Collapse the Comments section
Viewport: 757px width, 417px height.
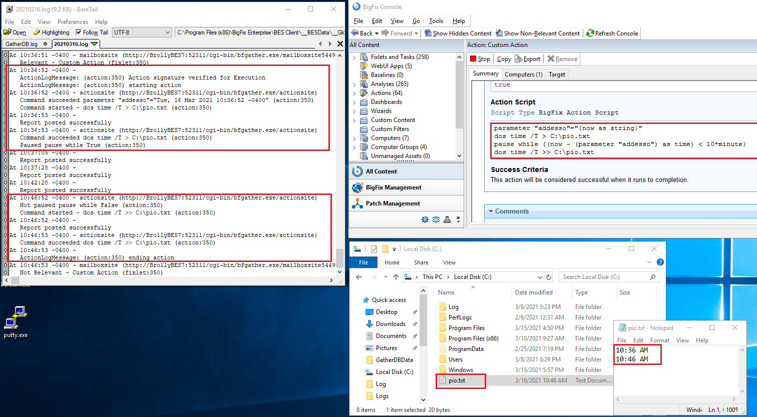tap(491, 211)
